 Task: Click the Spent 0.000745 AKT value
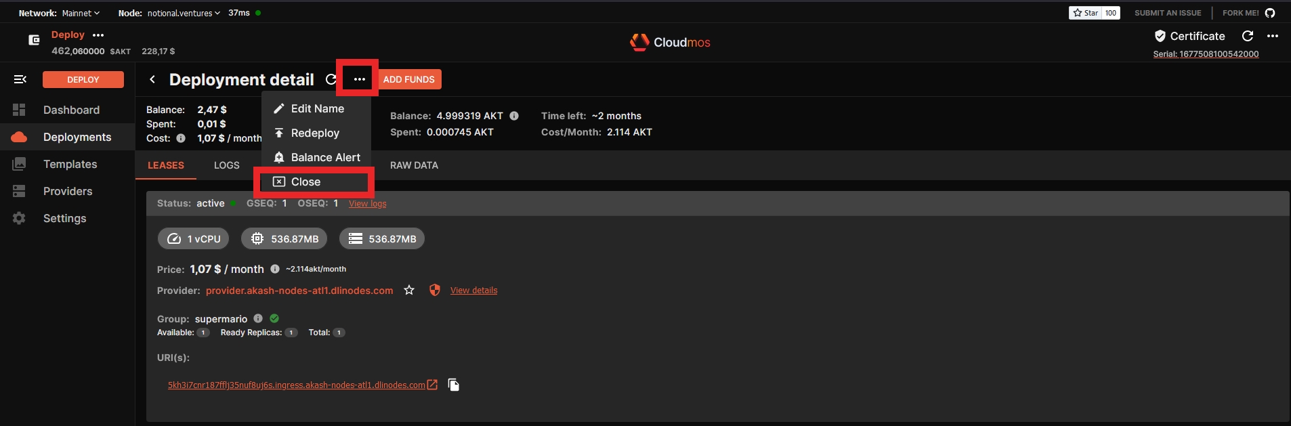pyautogui.click(x=460, y=132)
